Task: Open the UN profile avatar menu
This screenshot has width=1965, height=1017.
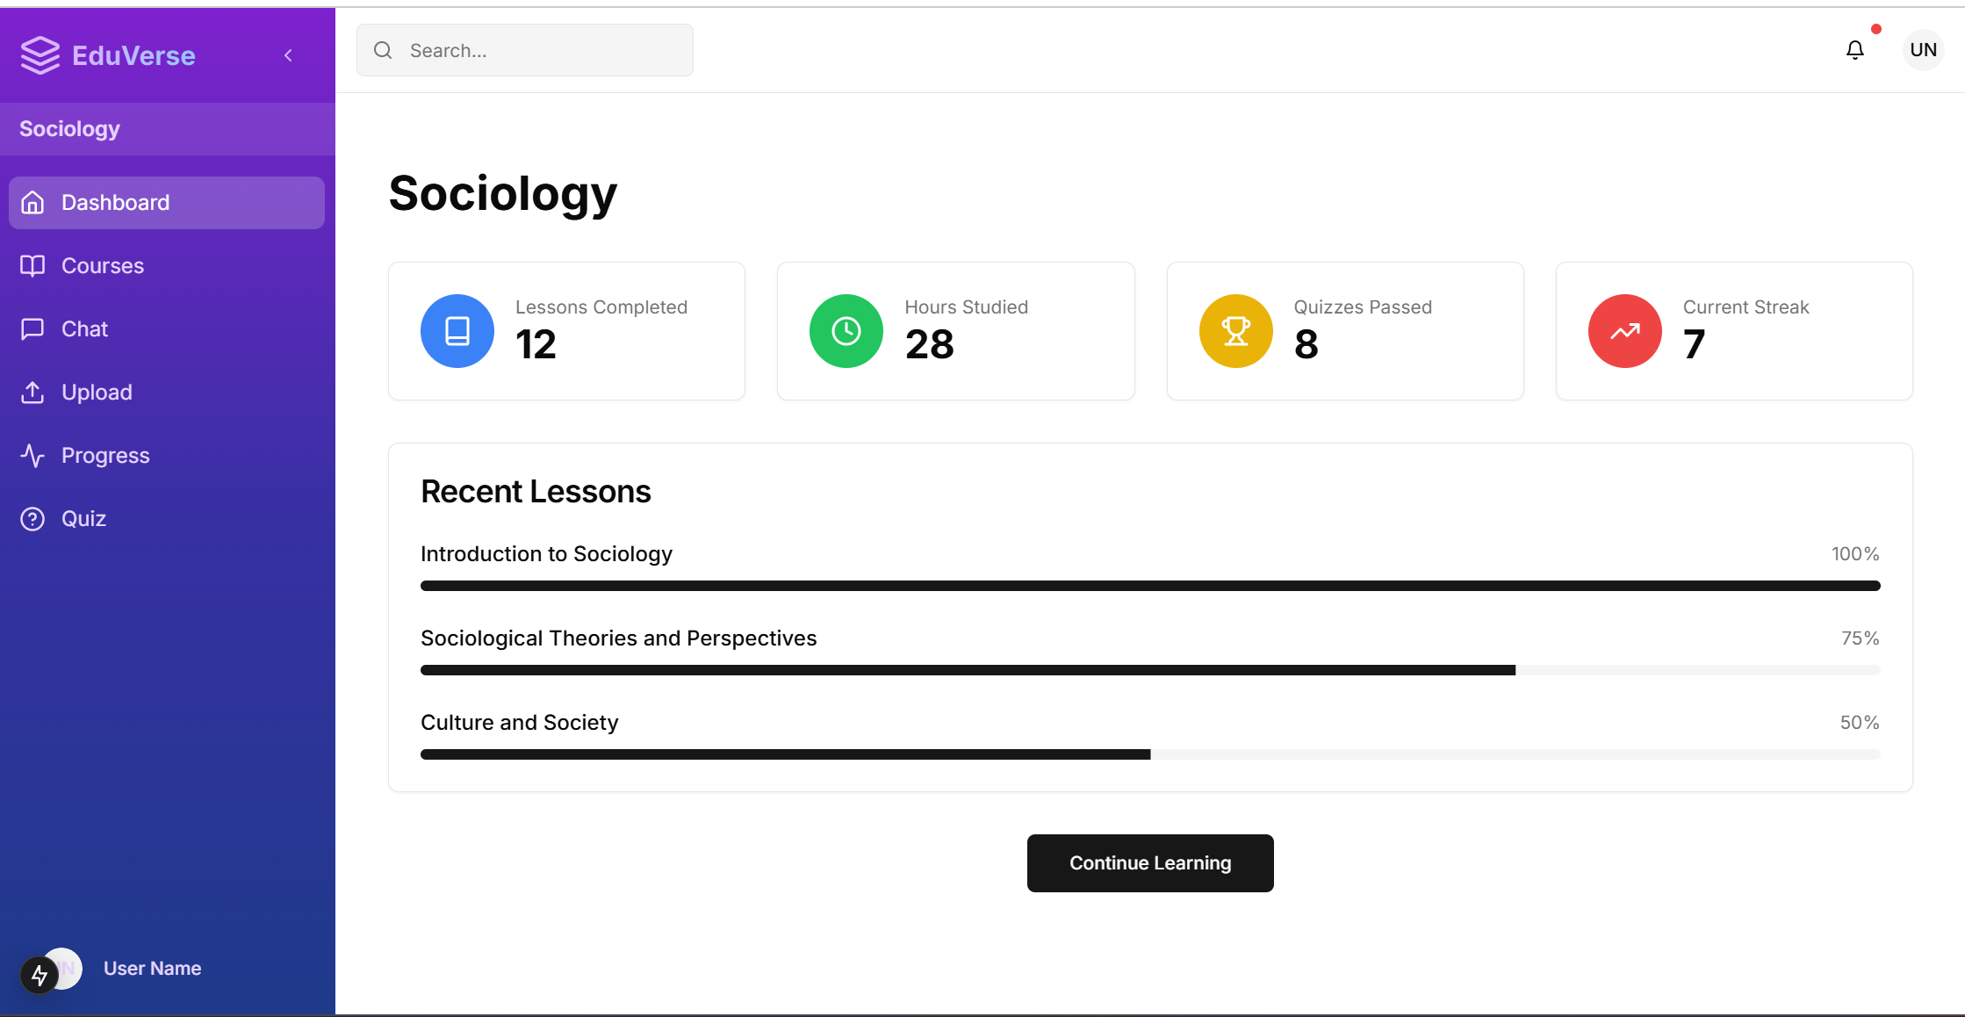Action: tap(1923, 49)
